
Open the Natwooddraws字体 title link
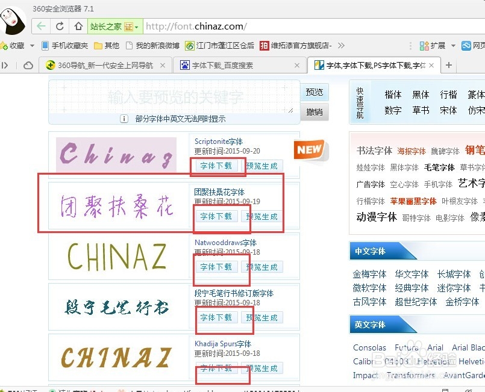pyautogui.click(x=225, y=243)
